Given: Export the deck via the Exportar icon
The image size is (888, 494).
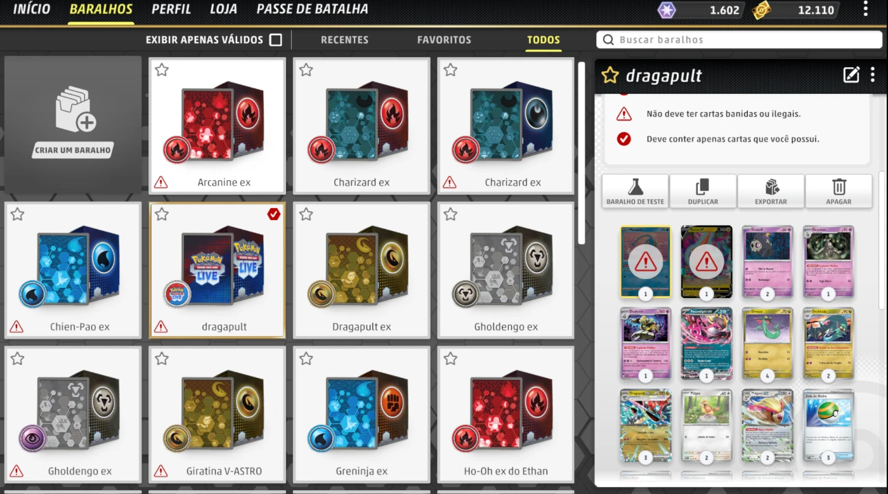Looking at the screenshot, I should pyautogui.click(x=771, y=186).
